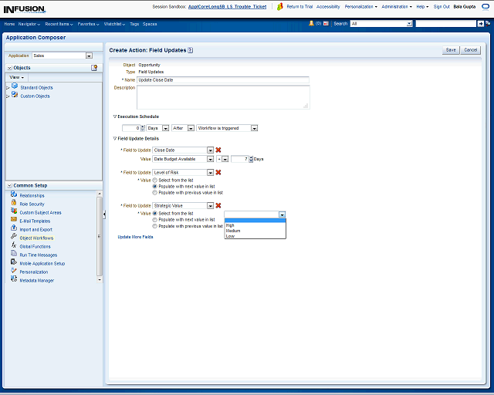Select 'Populate with previous value' for Level of Risk
494x395 pixels.
[154, 192]
